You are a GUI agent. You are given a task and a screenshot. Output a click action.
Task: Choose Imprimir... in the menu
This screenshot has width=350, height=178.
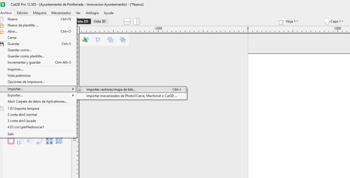pos(38,69)
